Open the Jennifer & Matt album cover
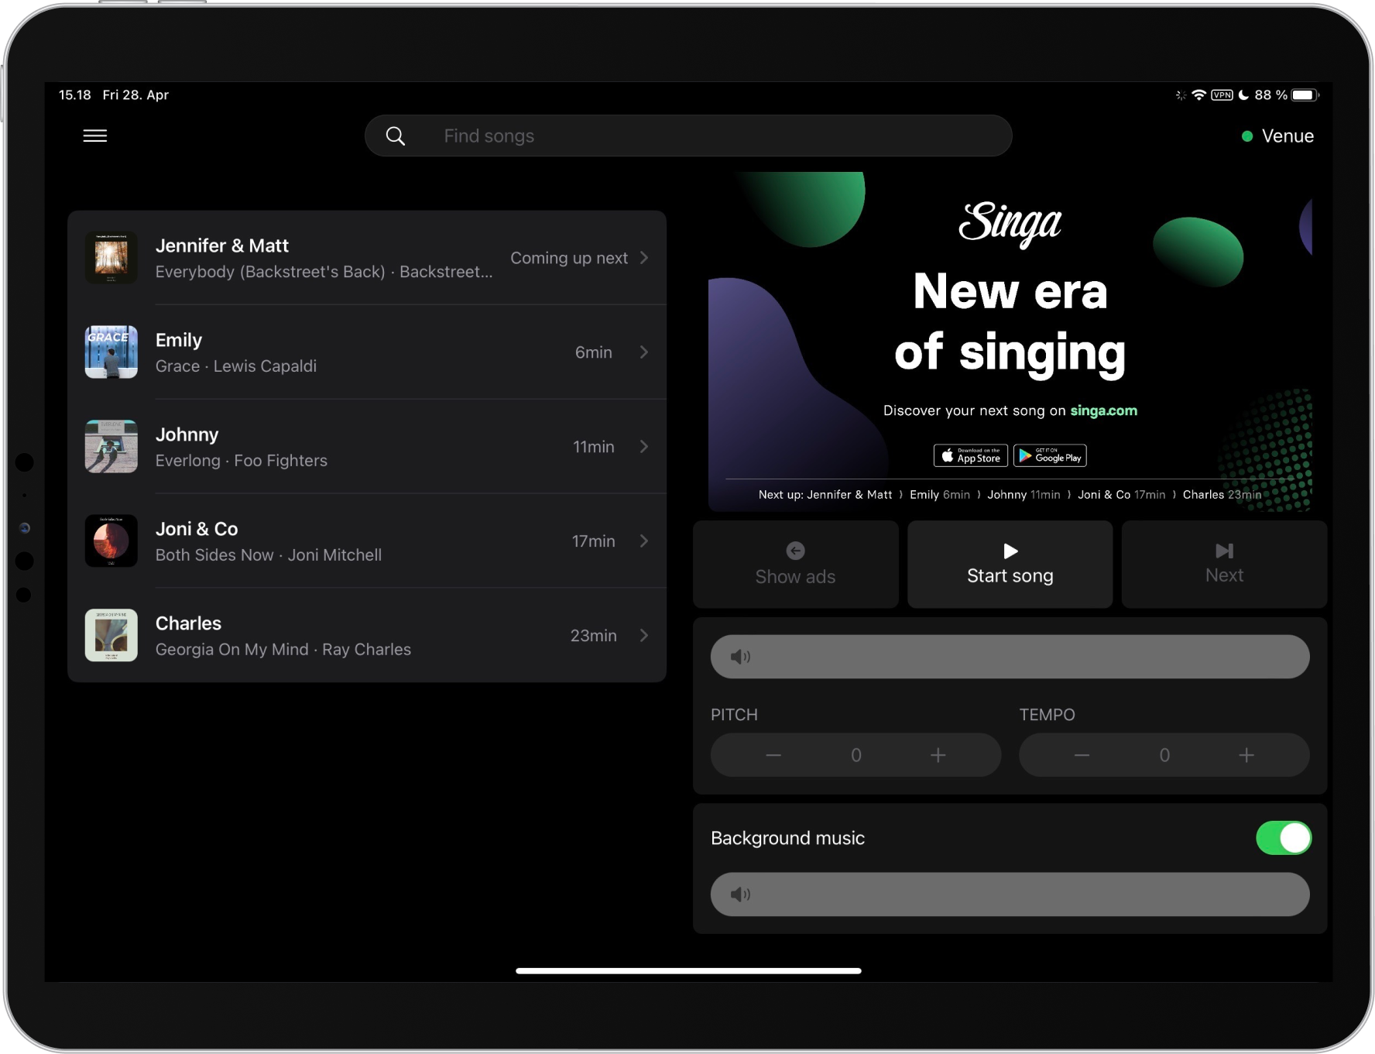This screenshot has height=1054, width=1375. (111, 258)
